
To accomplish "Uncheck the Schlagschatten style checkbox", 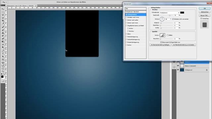I will tap(127, 15).
